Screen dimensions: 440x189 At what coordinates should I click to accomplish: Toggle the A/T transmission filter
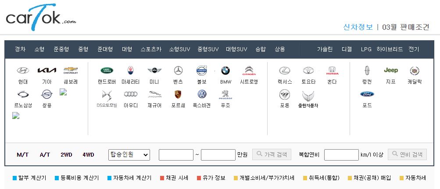coord(45,154)
